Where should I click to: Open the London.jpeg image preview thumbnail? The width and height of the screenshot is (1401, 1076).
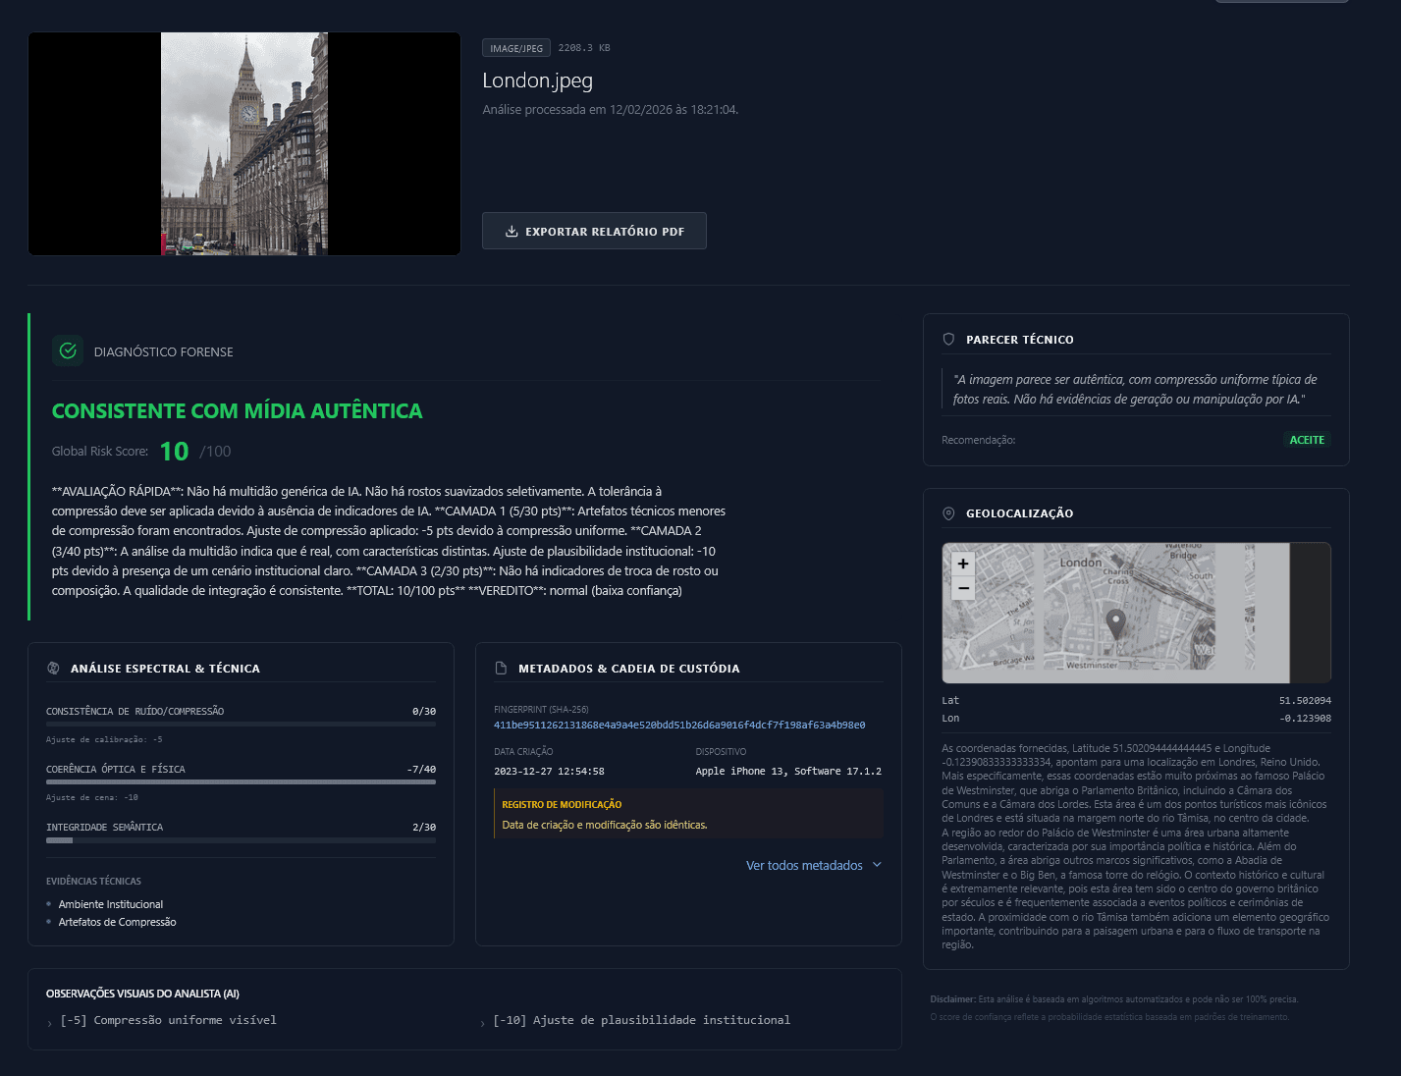(x=244, y=144)
